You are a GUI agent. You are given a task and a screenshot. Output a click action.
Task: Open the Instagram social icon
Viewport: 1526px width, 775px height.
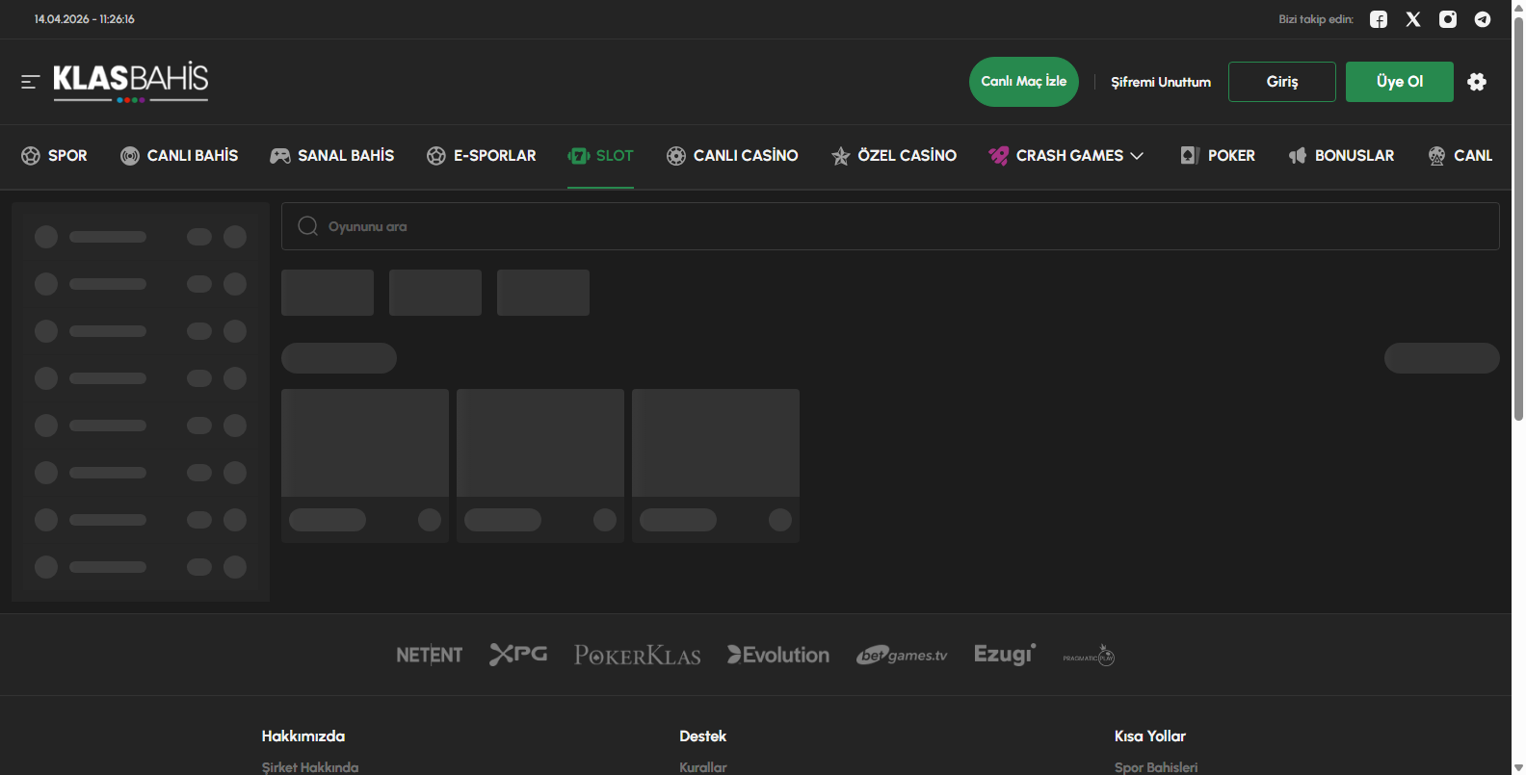coord(1448,19)
